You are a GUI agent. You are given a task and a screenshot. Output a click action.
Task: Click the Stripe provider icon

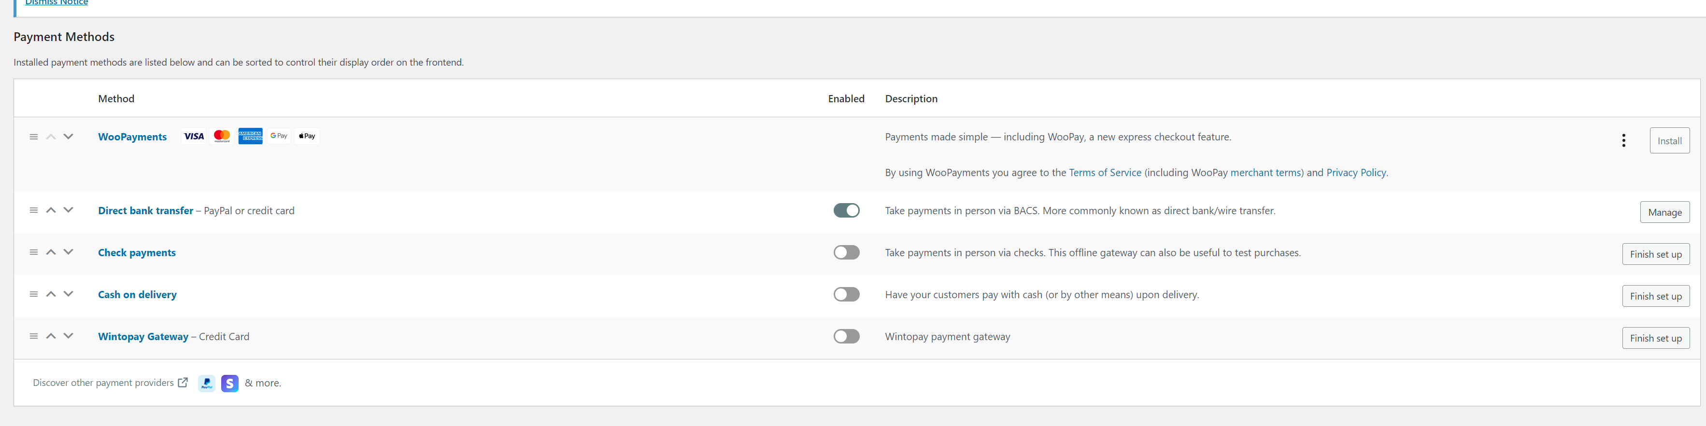[x=230, y=383]
